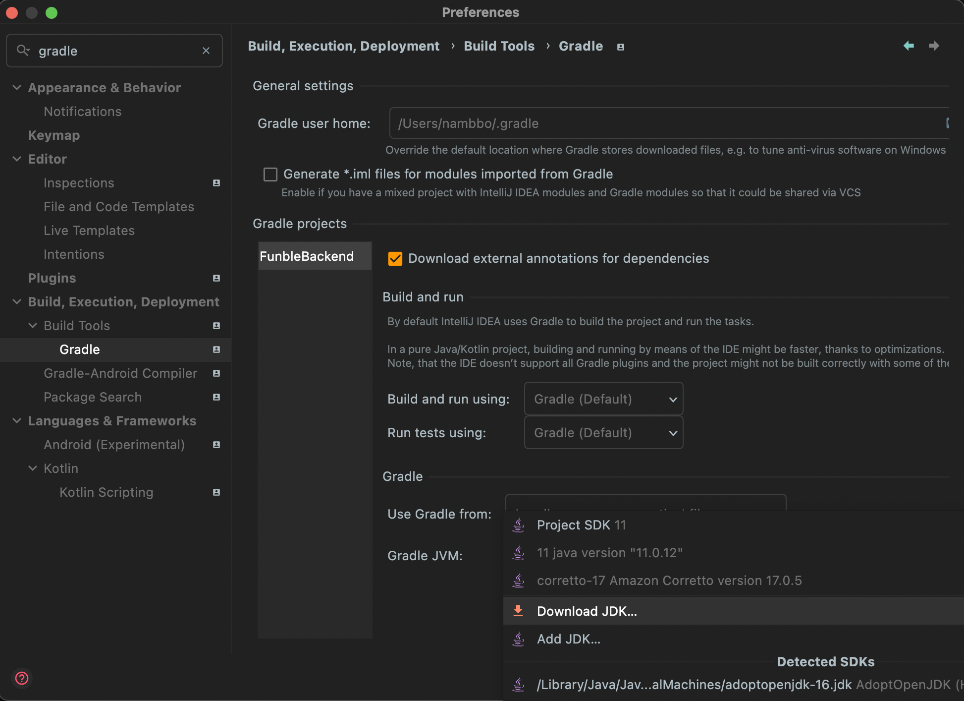Click the forward navigation arrow
964x701 pixels.
(x=934, y=46)
